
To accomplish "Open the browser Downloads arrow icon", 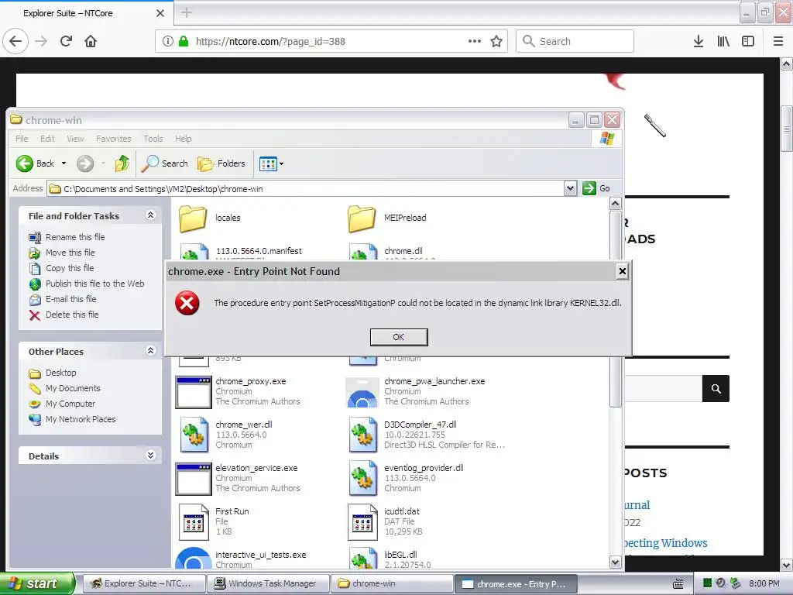I will pyautogui.click(x=699, y=42).
